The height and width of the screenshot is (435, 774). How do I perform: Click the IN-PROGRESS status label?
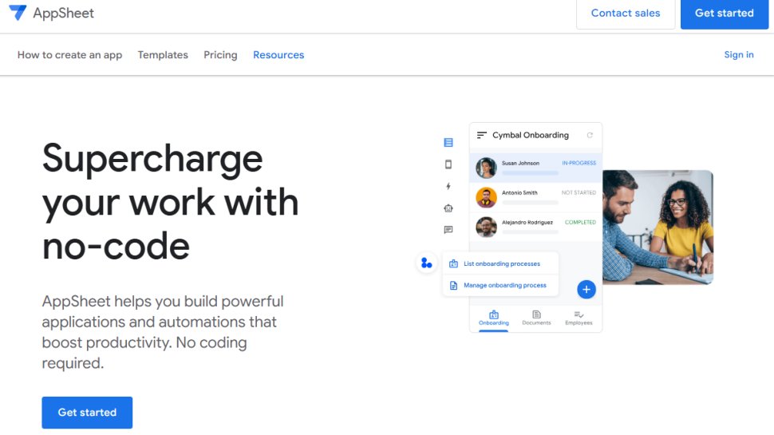click(579, 163)
